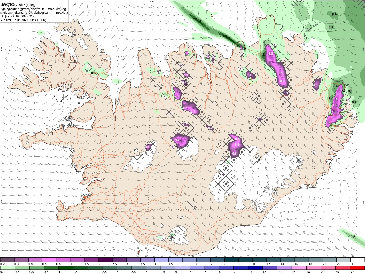Pick the bottom-row dark green swatch at 2
This screenshot has width=365, height=274.
tap(95, 268)
